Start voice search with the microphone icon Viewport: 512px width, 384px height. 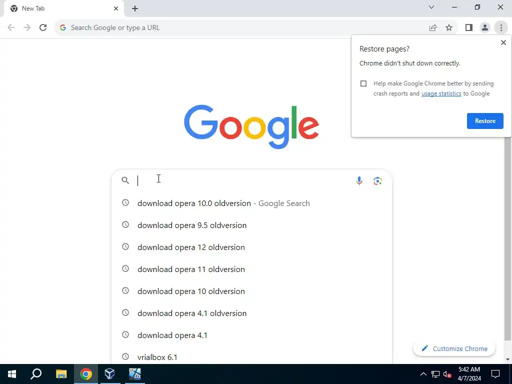pyautogui.click(x=359, y=180)
